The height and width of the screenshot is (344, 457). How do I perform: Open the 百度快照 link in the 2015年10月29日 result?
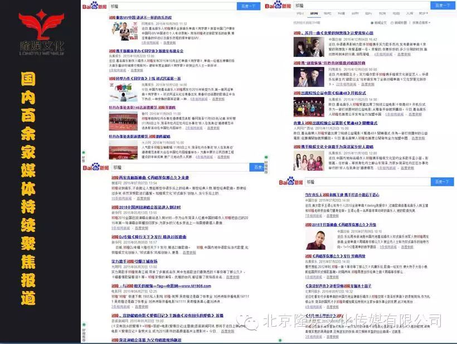coord(169,43)
